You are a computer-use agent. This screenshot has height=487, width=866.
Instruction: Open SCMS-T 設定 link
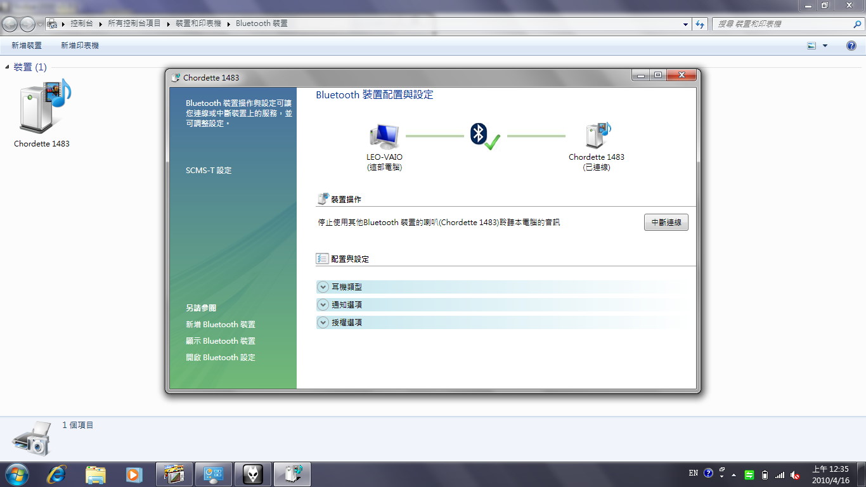[x=209, y=171]
